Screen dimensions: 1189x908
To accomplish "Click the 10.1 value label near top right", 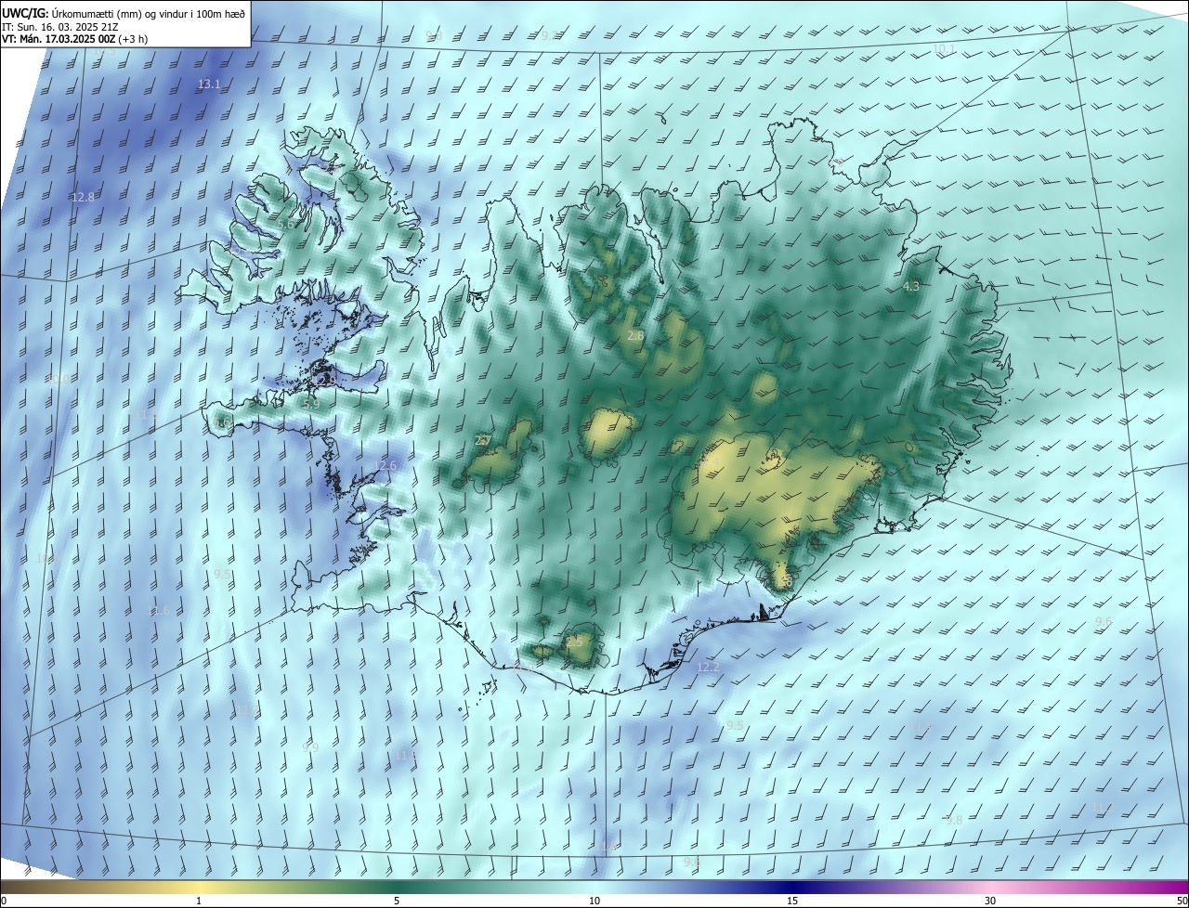I will click(944, 48).
